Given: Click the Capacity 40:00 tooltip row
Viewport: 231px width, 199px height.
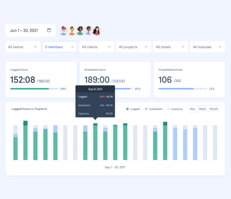Looking at the screenshot, I should [95, 114].
